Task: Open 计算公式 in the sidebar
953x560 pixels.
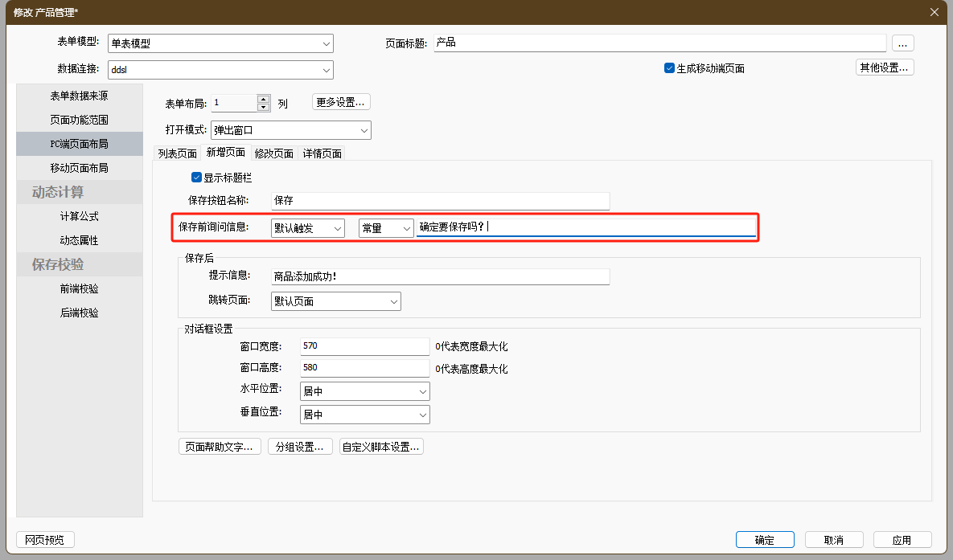Action: click(x=79, y=216)
